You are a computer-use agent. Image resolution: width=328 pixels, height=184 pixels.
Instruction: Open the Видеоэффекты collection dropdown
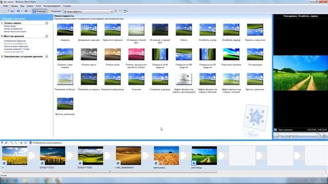(x=88, y=11)
